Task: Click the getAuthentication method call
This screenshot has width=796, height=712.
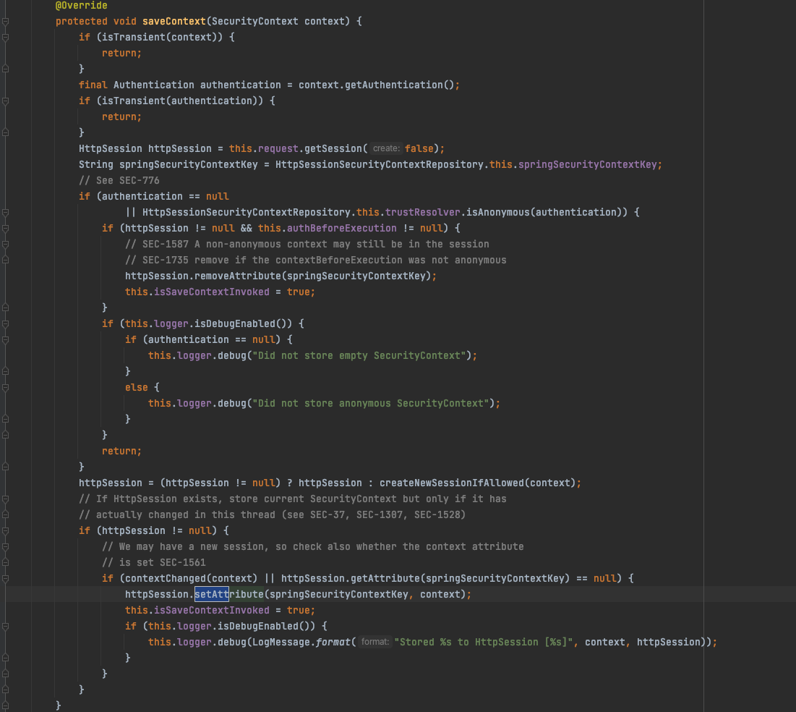Action: click(x=394, y=85)
